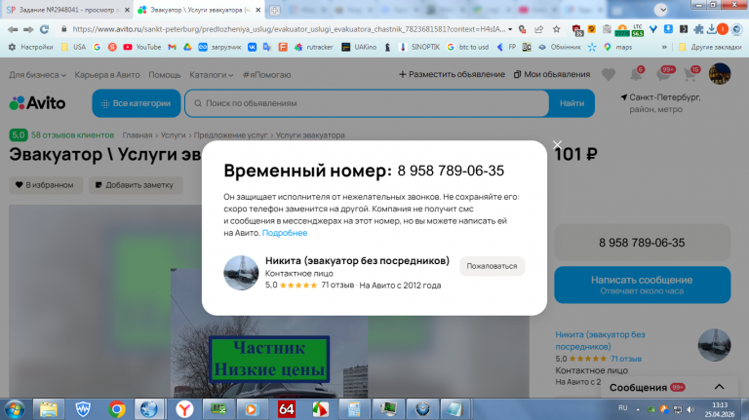Open the UAKino bookmark

pos(359,47)
